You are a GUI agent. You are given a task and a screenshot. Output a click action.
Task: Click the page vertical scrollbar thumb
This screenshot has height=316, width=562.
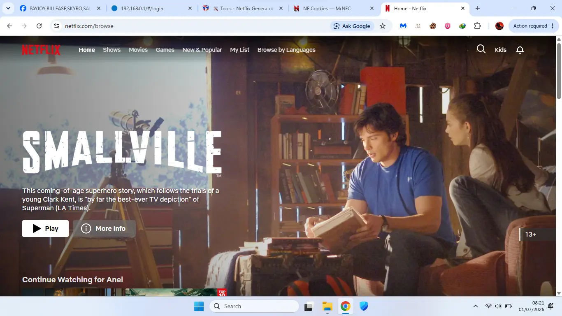click(x=559, y=71)
